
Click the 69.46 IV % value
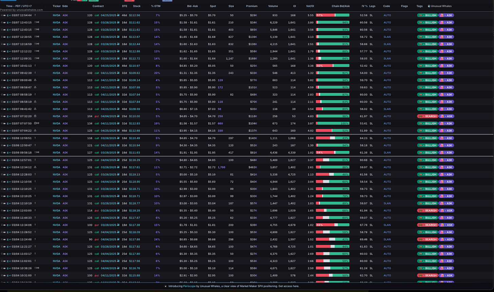[363, 239]
